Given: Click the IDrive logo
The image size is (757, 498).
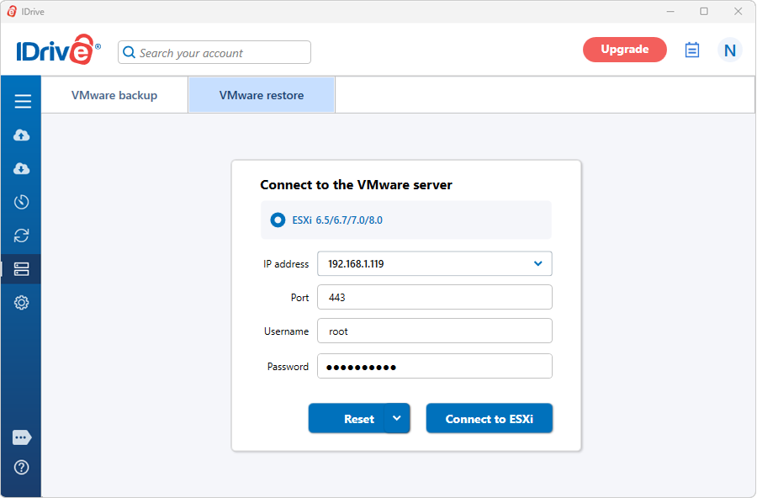Looking at the screenshot, I should (x=58, y=50).
